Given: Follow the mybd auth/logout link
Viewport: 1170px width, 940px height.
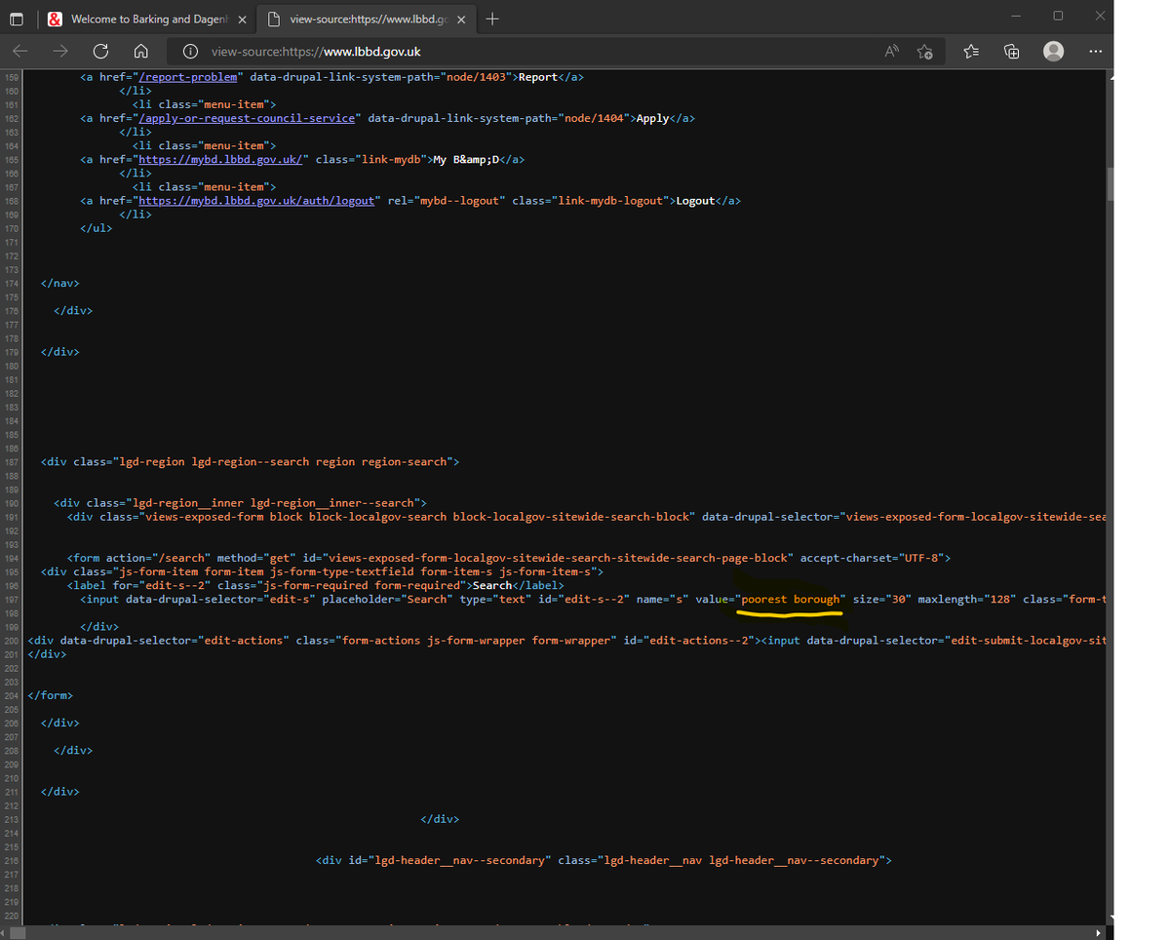Looking at the screenshot, I should 256,200.
